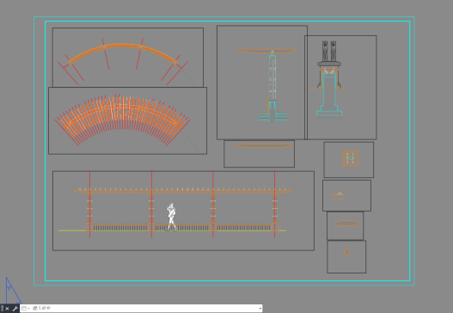Click the white human figure in elevation
The width and height of the screenshot is (453, 313).
click(x=171, y=217)
